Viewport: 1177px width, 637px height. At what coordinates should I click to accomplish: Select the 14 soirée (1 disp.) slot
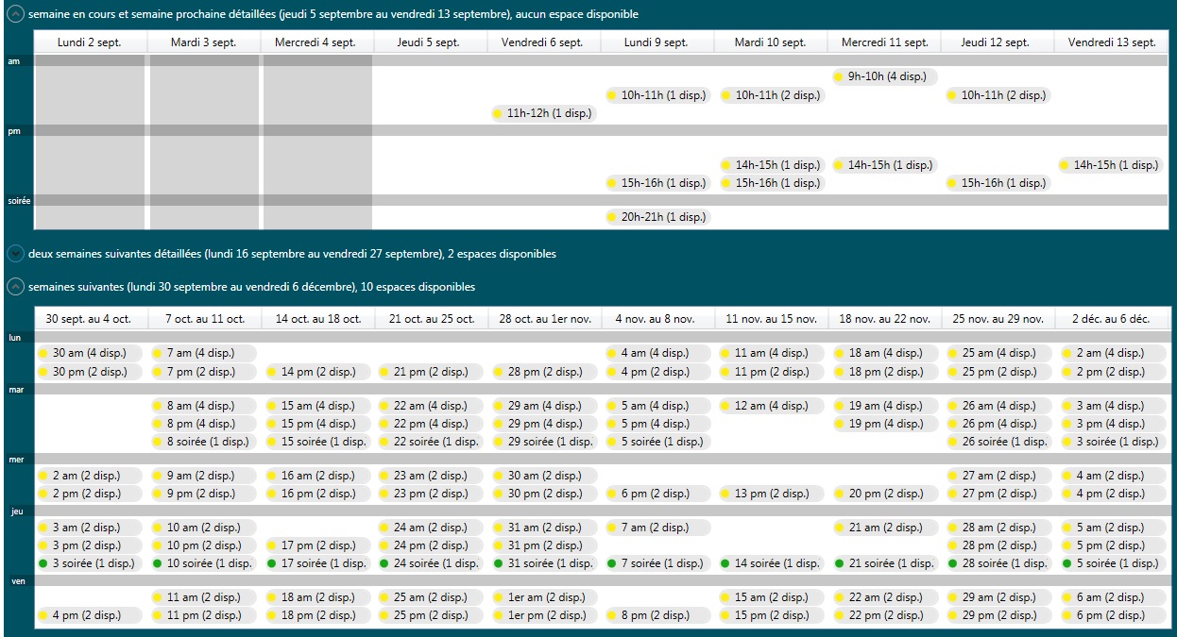click(x=771, y=563)
